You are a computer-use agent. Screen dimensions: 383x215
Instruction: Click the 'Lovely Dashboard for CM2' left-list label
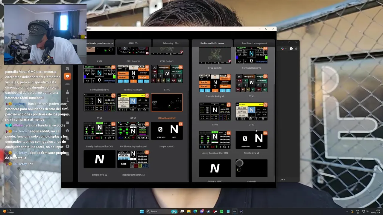(x=99, y=146)
